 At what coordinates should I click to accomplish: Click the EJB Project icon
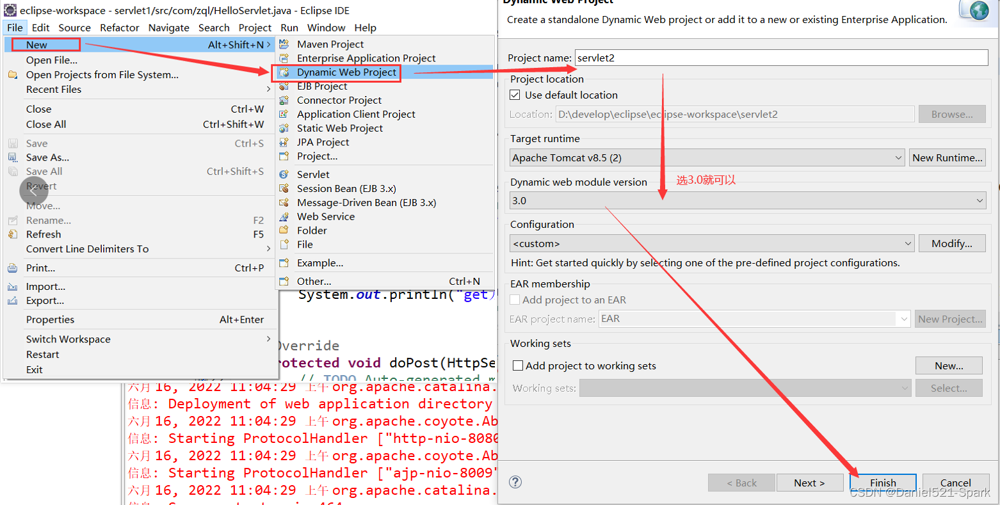click(x=284, y=86)
